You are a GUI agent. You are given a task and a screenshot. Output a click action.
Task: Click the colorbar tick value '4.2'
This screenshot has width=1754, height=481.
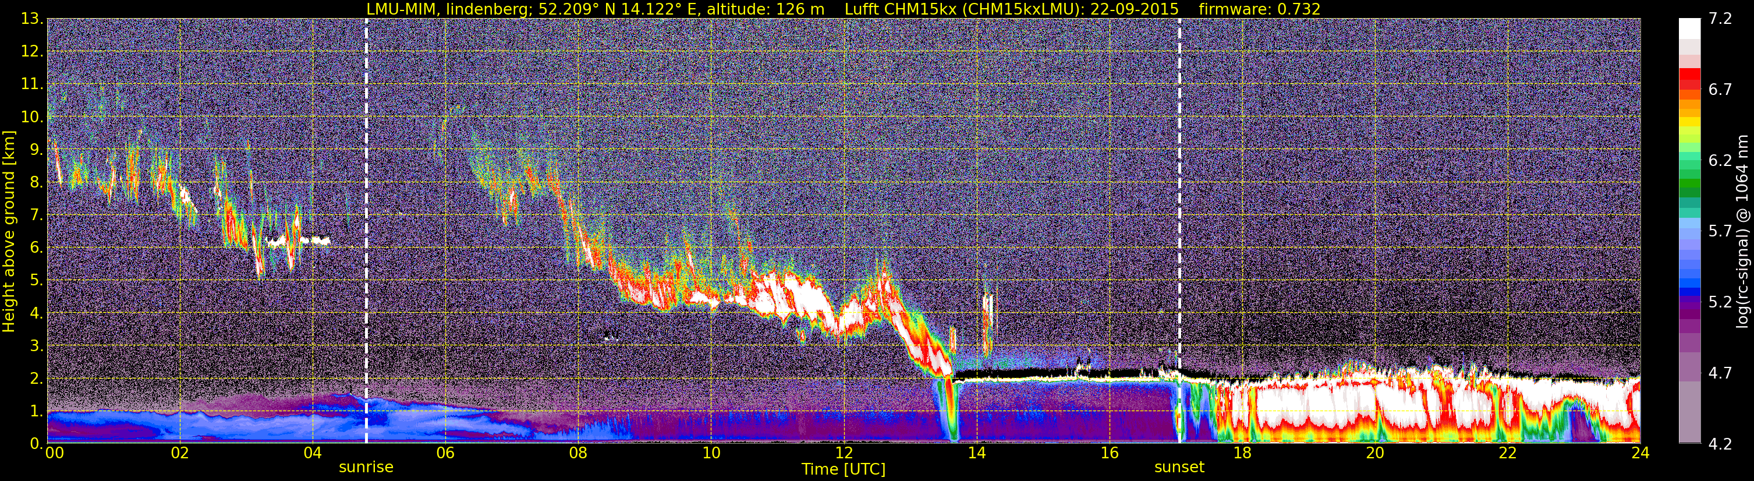[x=1720, y=444]
